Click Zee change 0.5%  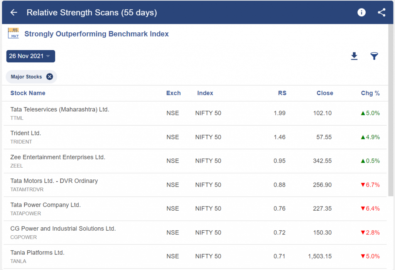370,161
